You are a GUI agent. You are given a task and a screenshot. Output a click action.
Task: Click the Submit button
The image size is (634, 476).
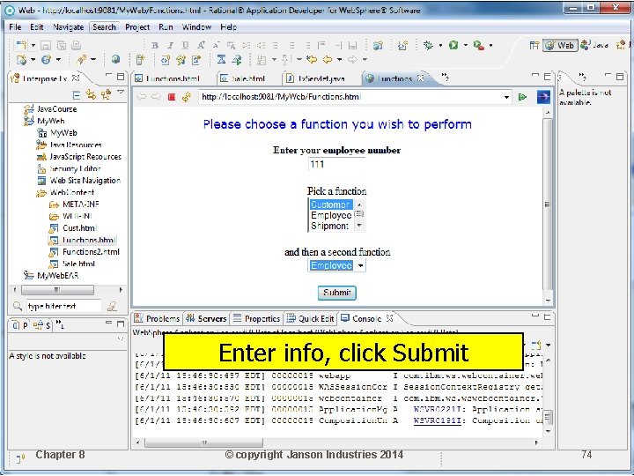point(336,293)
